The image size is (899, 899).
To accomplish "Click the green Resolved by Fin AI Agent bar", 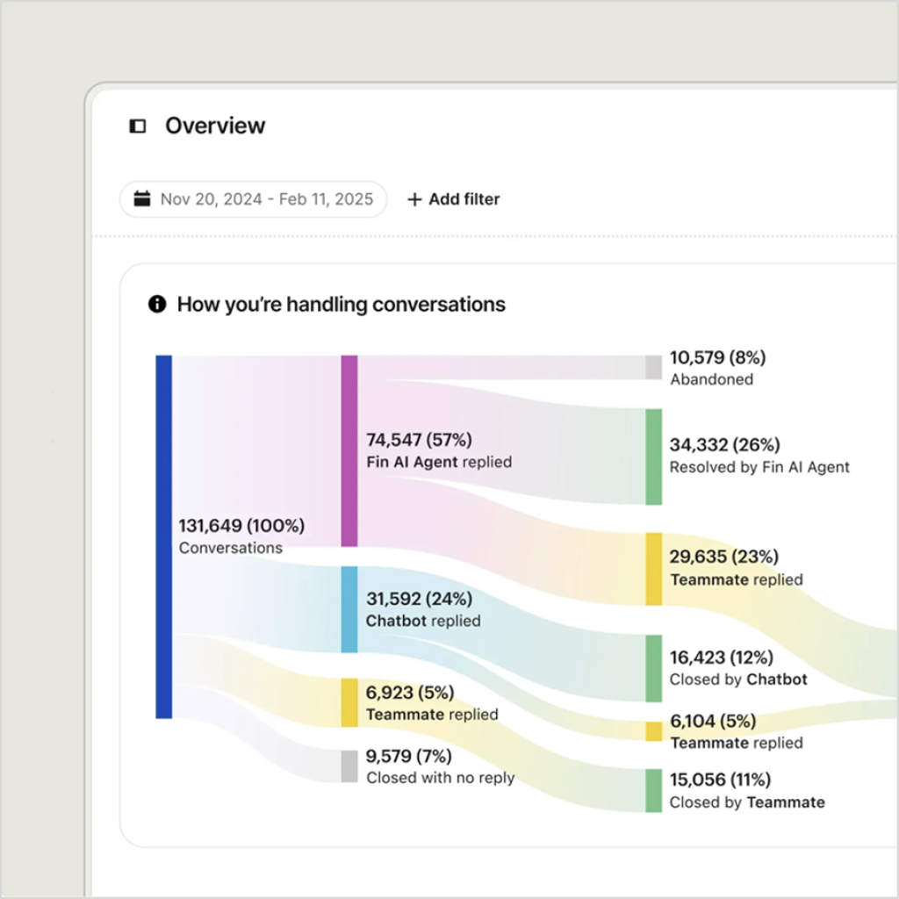I will click(653, 456).
